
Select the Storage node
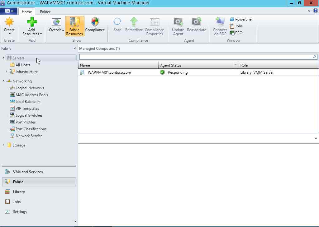[x=16, y=145]
